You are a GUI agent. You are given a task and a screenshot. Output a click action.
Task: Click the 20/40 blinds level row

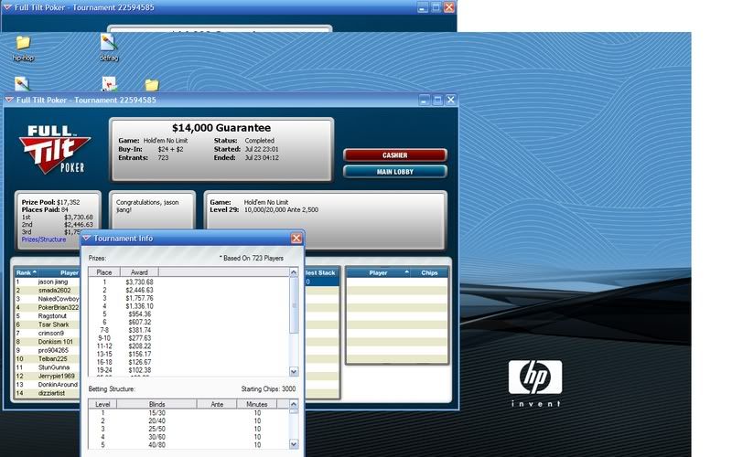point(189,421)
